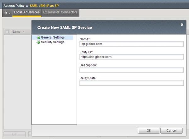Select Security Settings in the left pane
The height and width of the screenshot is (139, 189).
pos(52,42)
